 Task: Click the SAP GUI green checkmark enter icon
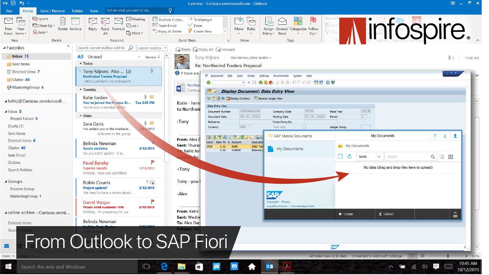[x=209, y=82]
